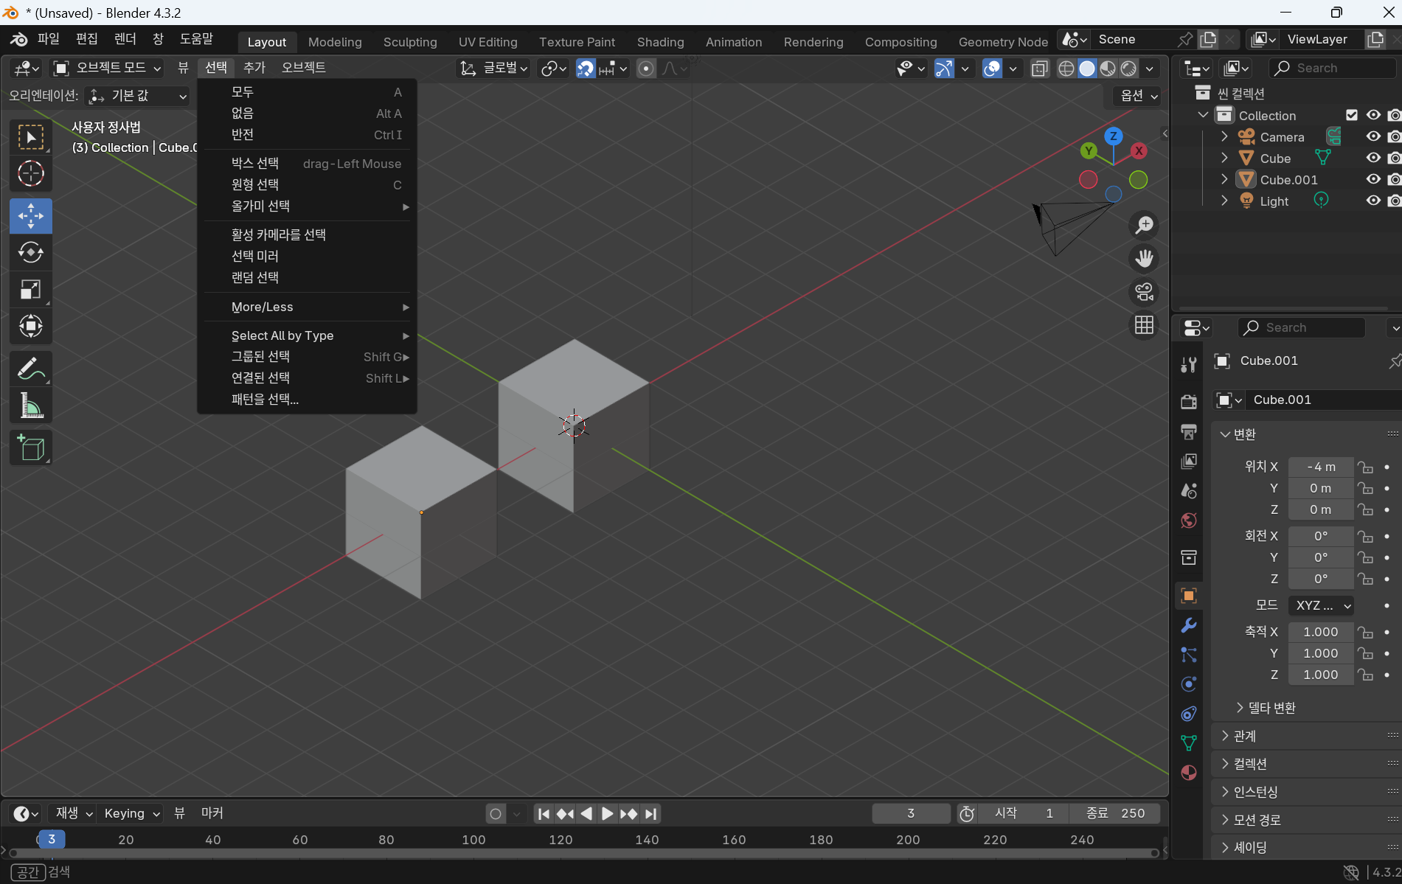Image resolution: width=1402 pixels, height=884 pixels.
Task: Click the 패턴을 선택... entry
Action: point(308,400)
